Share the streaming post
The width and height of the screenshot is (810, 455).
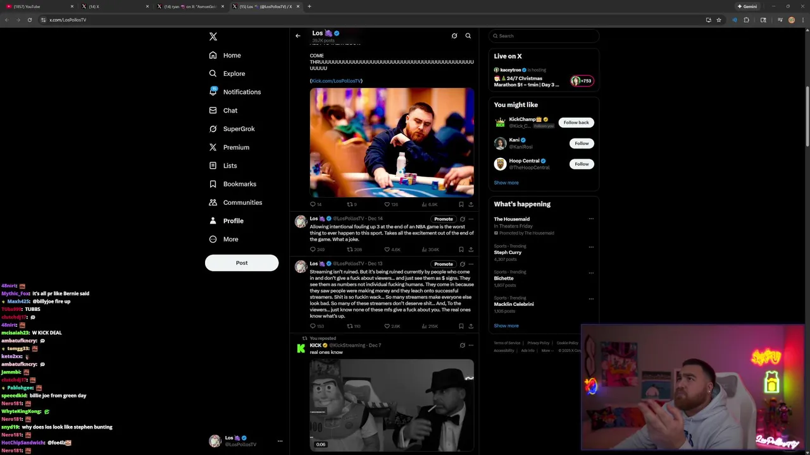(471, 326)
